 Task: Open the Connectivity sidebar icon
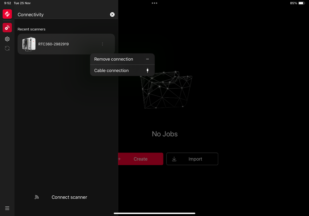(7, 28)
